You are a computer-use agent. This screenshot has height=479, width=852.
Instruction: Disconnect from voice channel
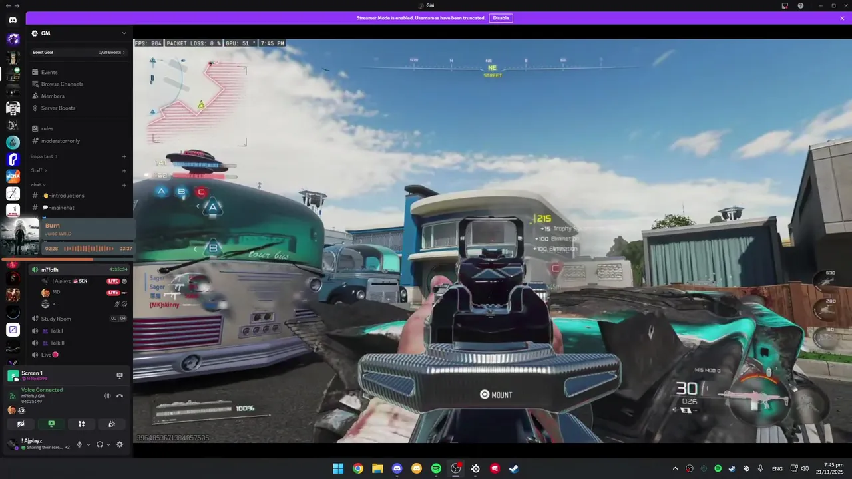click(120, 395)
